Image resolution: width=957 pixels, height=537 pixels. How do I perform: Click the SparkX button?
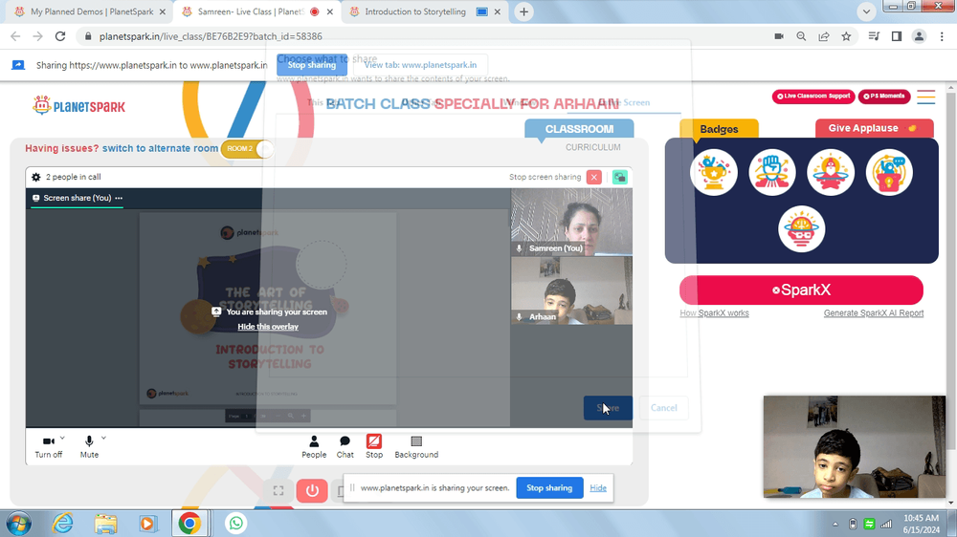[801, 290]
